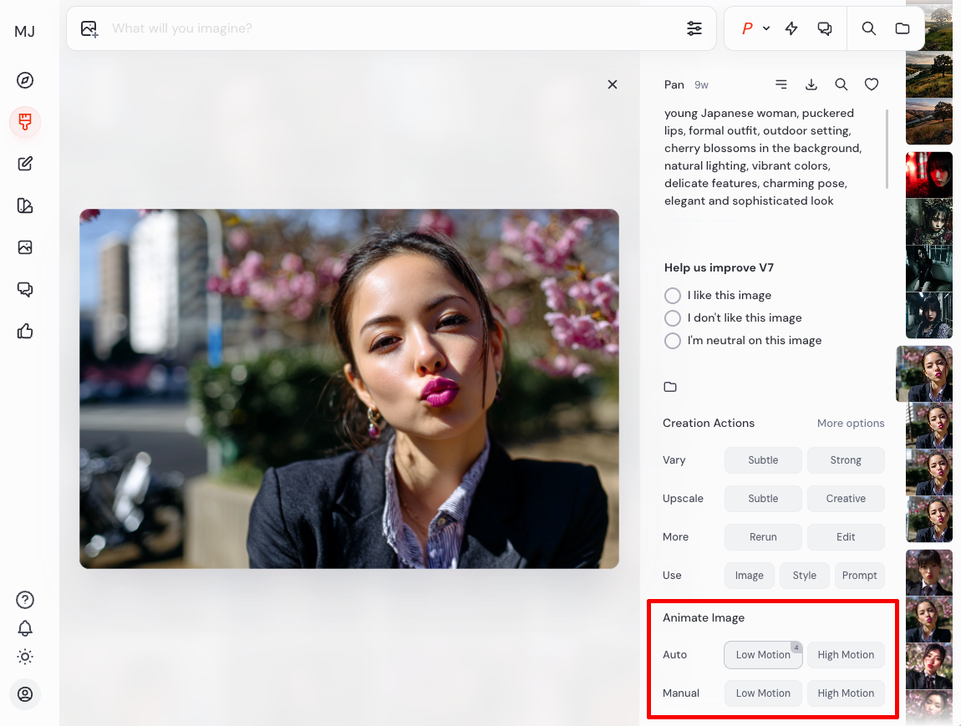Toggle light/dark theme sun icon
961x726 pixels.
(x=25, y=657)
